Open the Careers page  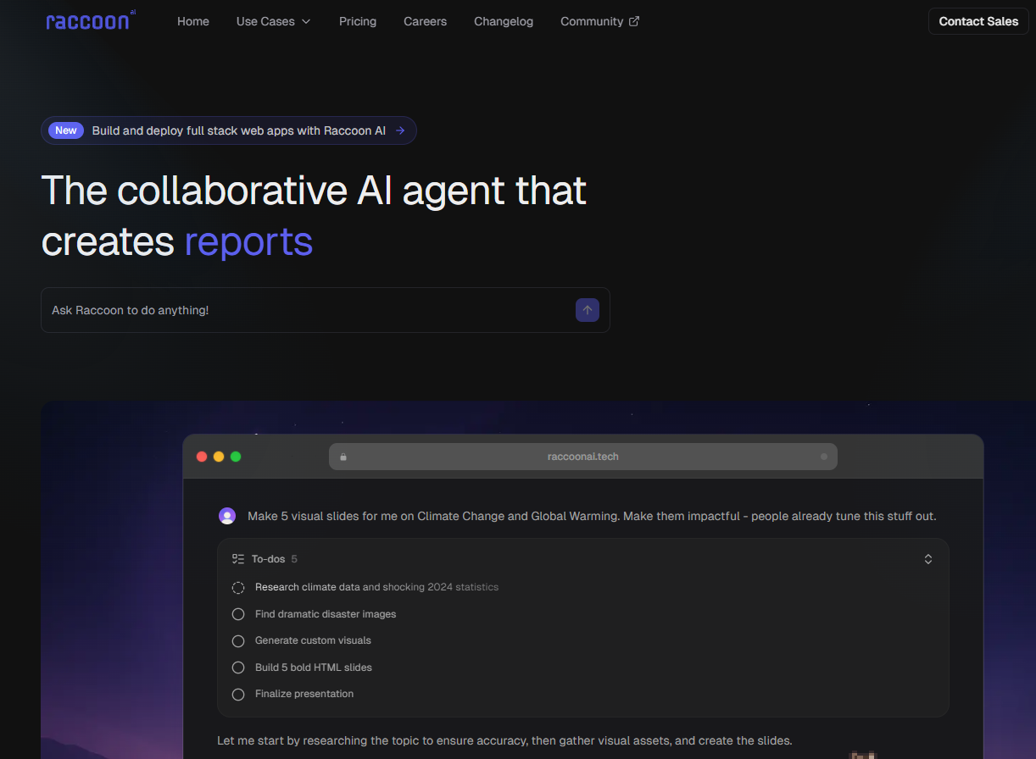(x=425, y=21)
